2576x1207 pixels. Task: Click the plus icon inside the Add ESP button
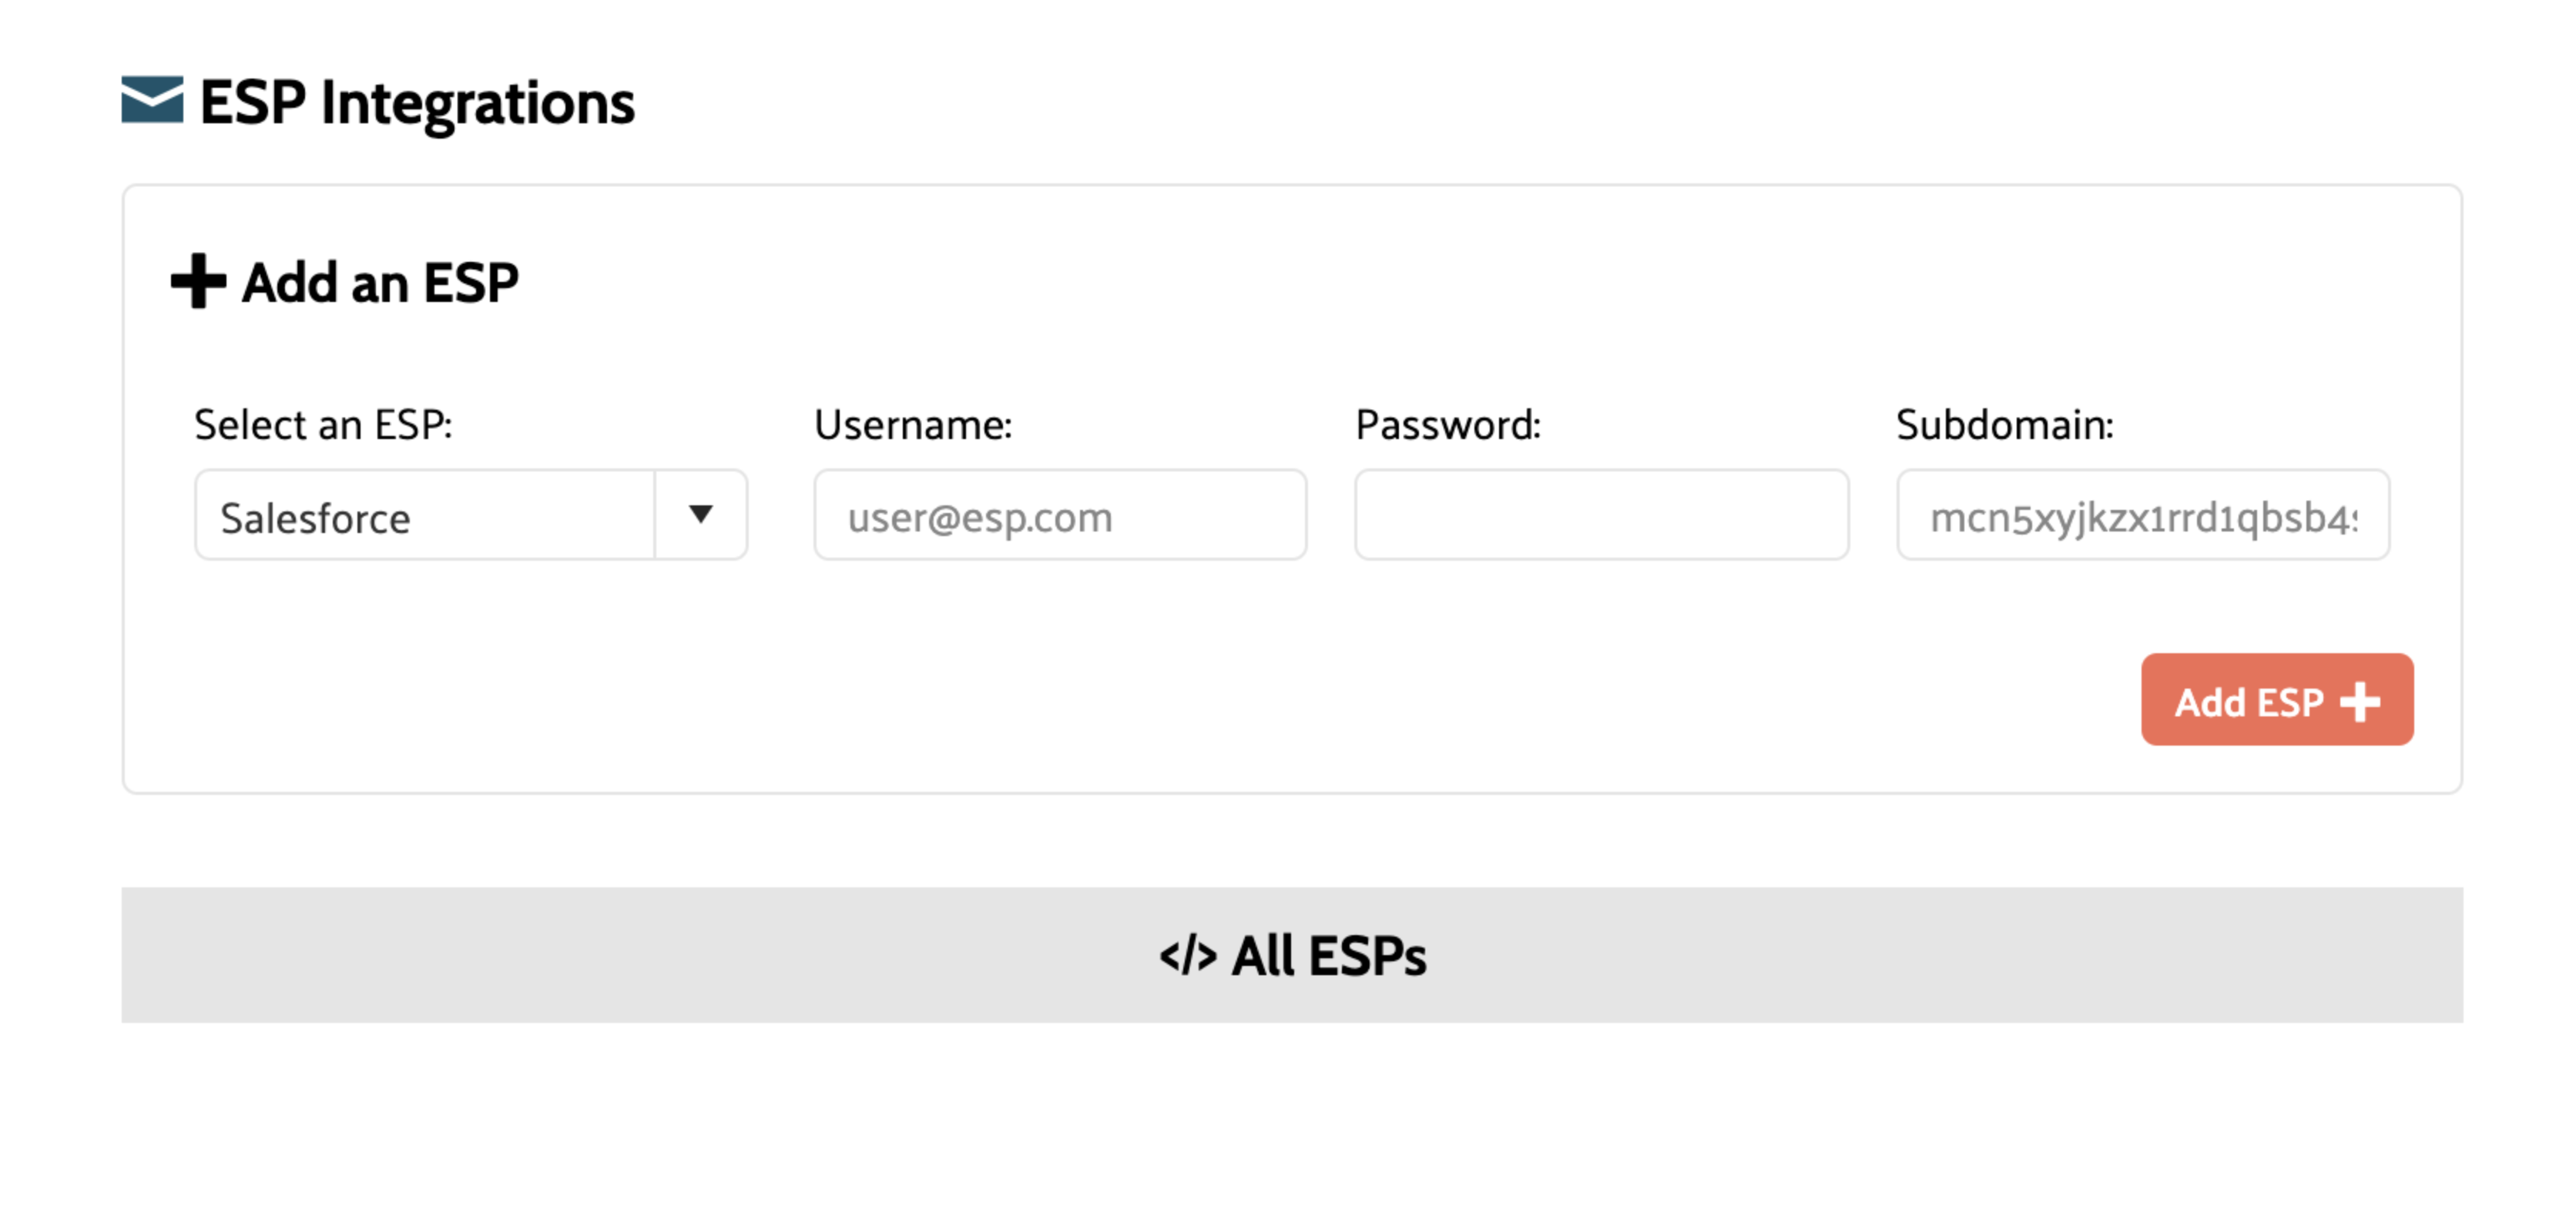pyautogui.click(x=2359, y=702)
